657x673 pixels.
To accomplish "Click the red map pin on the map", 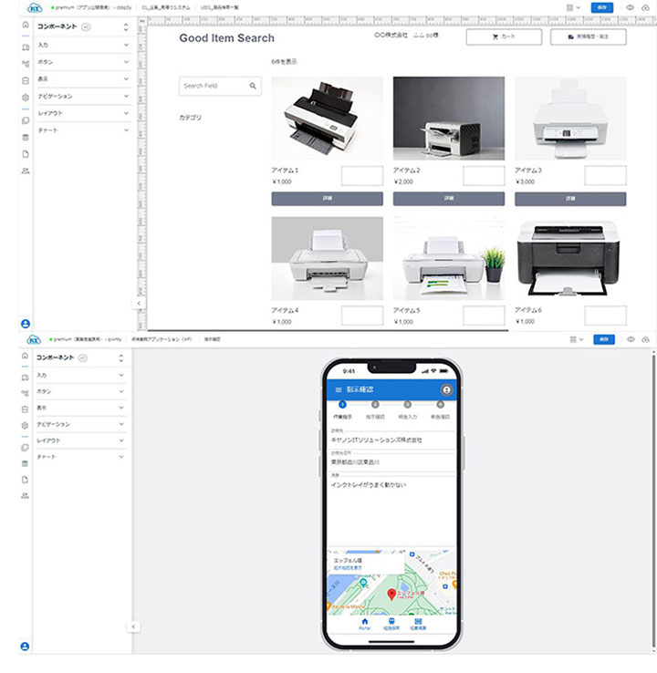I will 391,595.
